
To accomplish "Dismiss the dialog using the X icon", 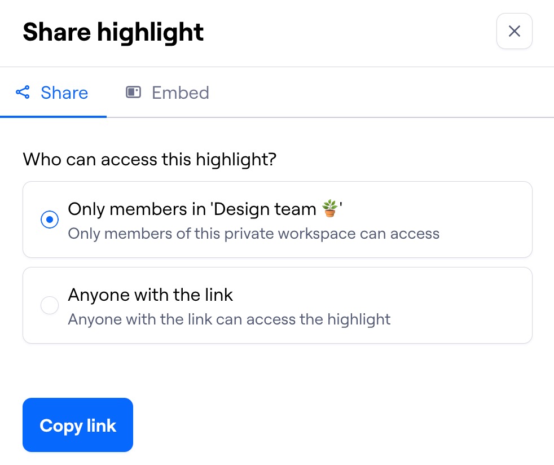I will pos(514,31).
